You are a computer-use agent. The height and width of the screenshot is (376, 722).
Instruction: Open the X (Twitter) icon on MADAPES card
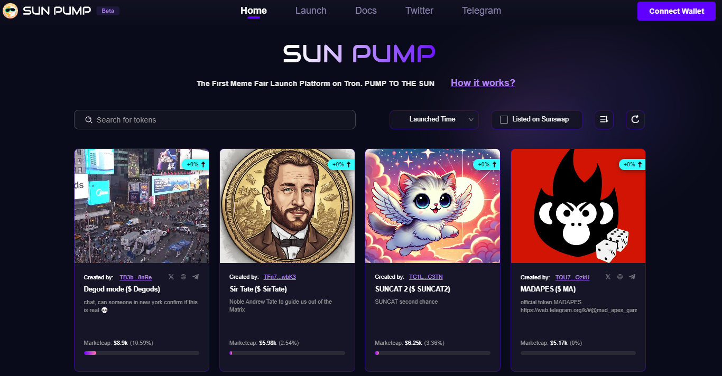(x=608, y=277)
